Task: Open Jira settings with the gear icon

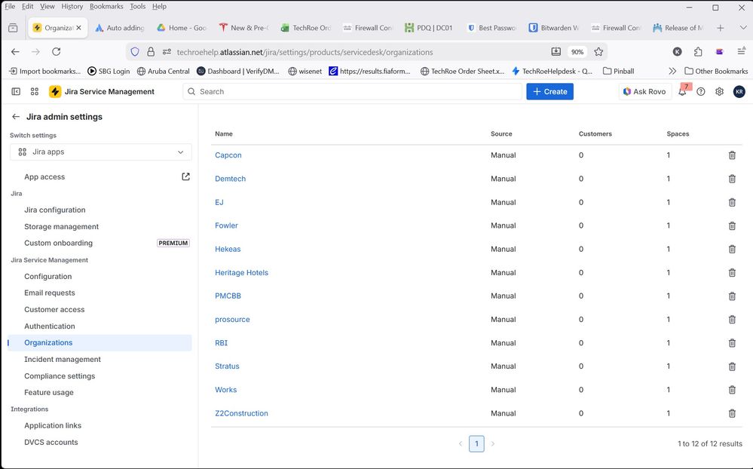Action: coord(719,91)
